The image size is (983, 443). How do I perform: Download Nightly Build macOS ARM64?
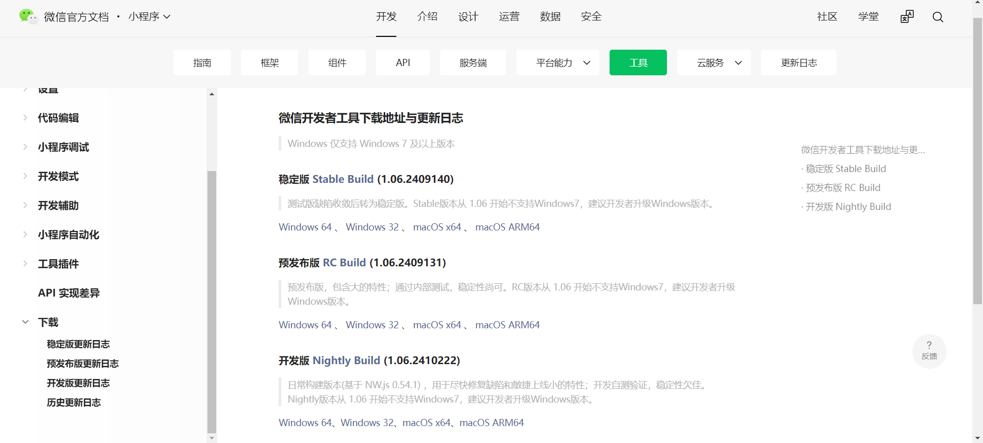pos(492,423)
